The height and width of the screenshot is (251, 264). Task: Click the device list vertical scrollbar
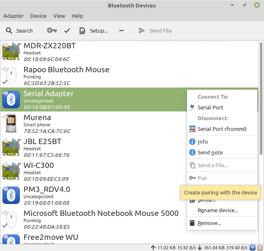261,98
